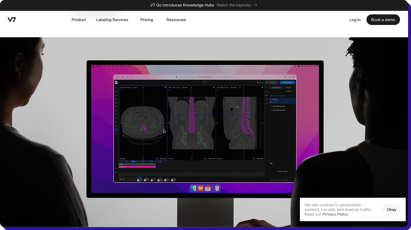Viewport: 411px width, 230px height.
Task: Click the highlighted crosshair tool in the toolbar
Action: [x=116, y=129]
